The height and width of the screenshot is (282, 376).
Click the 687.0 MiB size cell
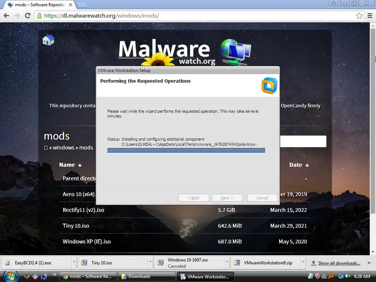[230, 242]
